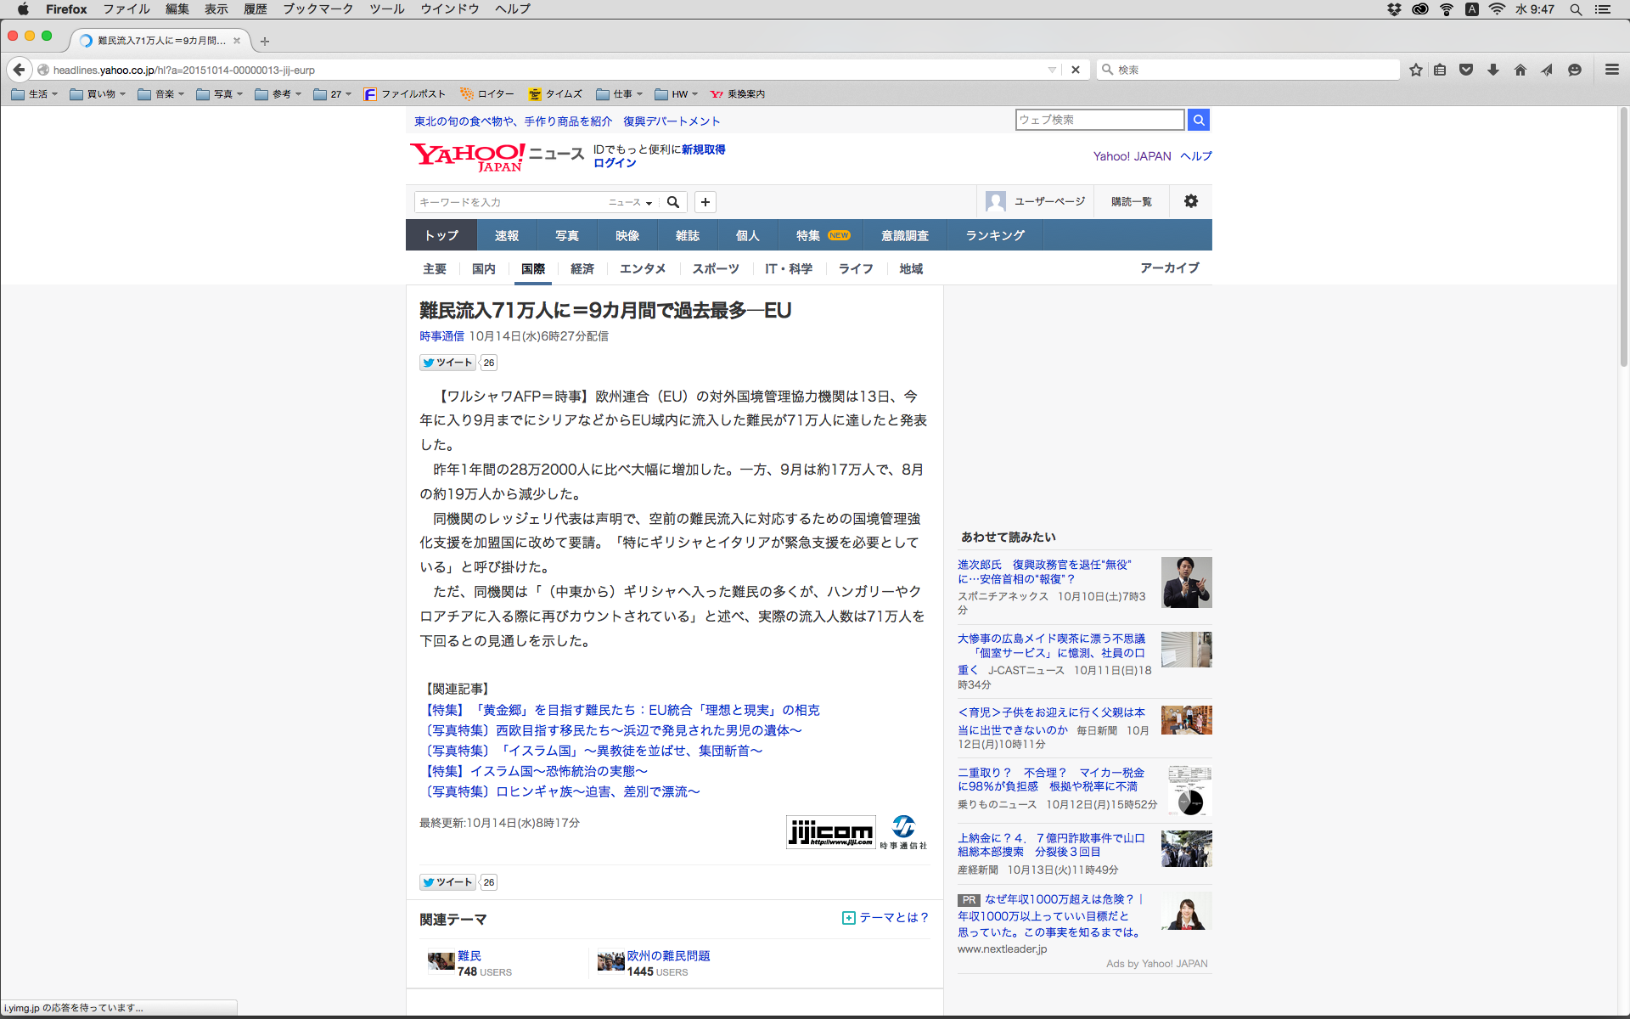Open the 仕事 bookmarks folder dropdown
Screen dimensions: 1630x1019
tap(620, 94)
